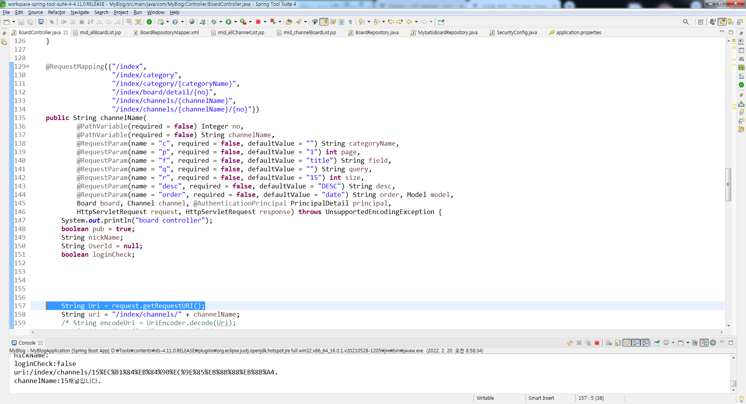Click the cursor position 157 : 5 [38] status

(591, 398)
